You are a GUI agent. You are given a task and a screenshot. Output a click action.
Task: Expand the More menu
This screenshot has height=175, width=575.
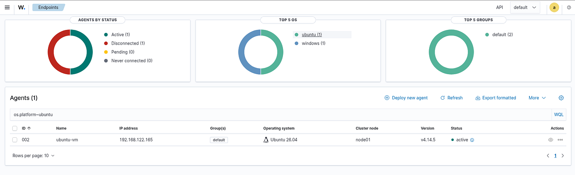(537, 98)
